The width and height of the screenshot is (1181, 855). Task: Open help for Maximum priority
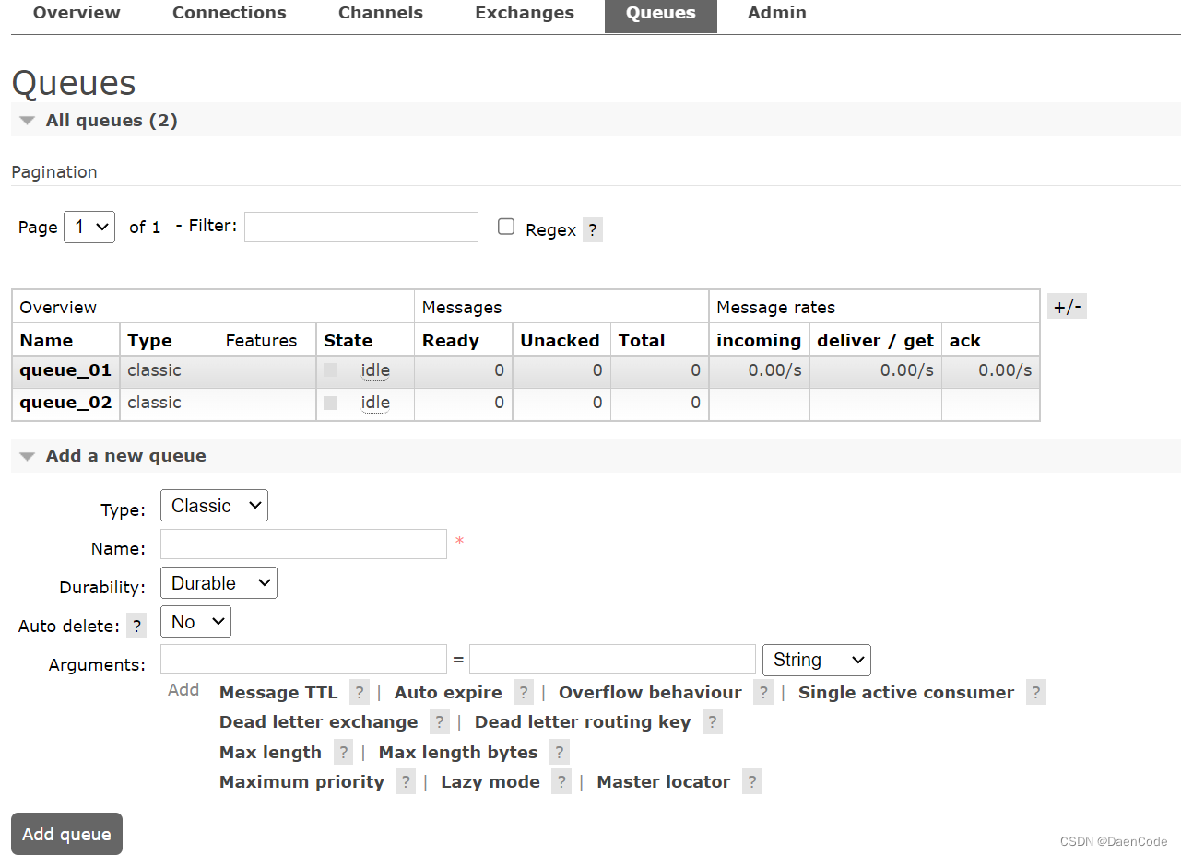click(406, 781)
